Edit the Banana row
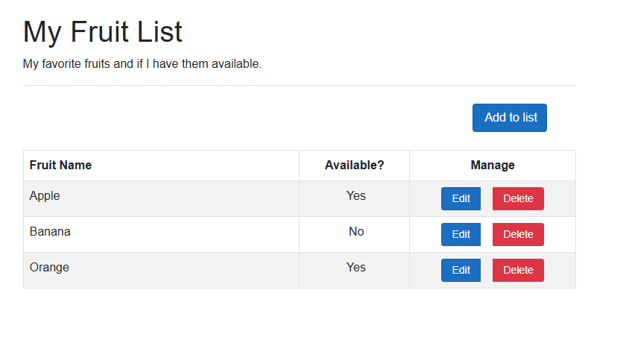 (x=461, y=234)
